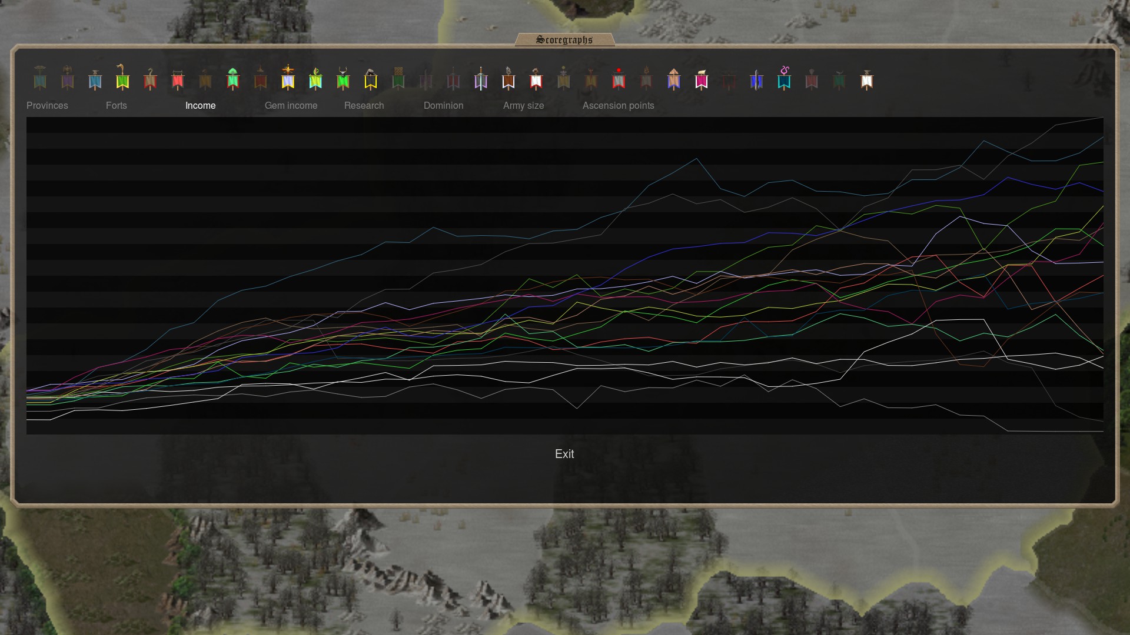The image size is (1130, 635).
Task: Select the red banner with black gate
Action: pos(178,80)
